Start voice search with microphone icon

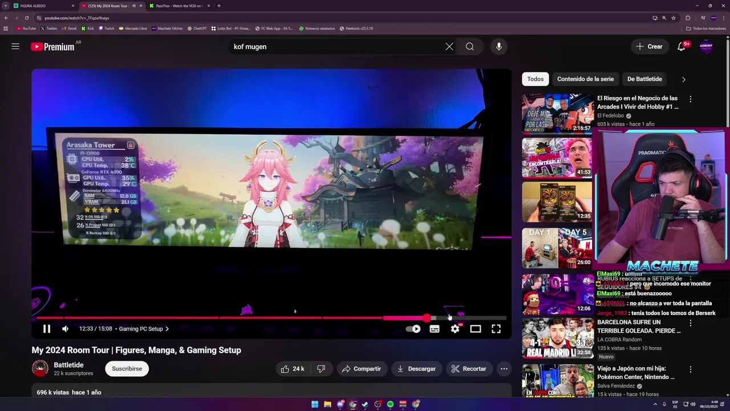pos(499,47)
